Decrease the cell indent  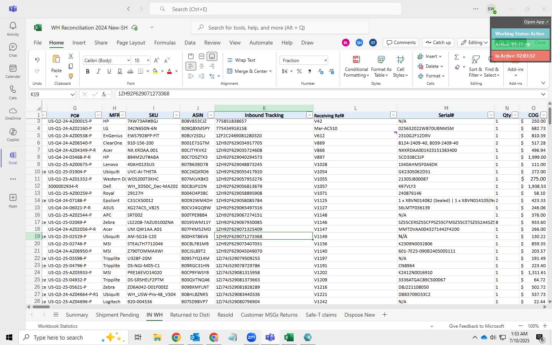pos(191,76)
